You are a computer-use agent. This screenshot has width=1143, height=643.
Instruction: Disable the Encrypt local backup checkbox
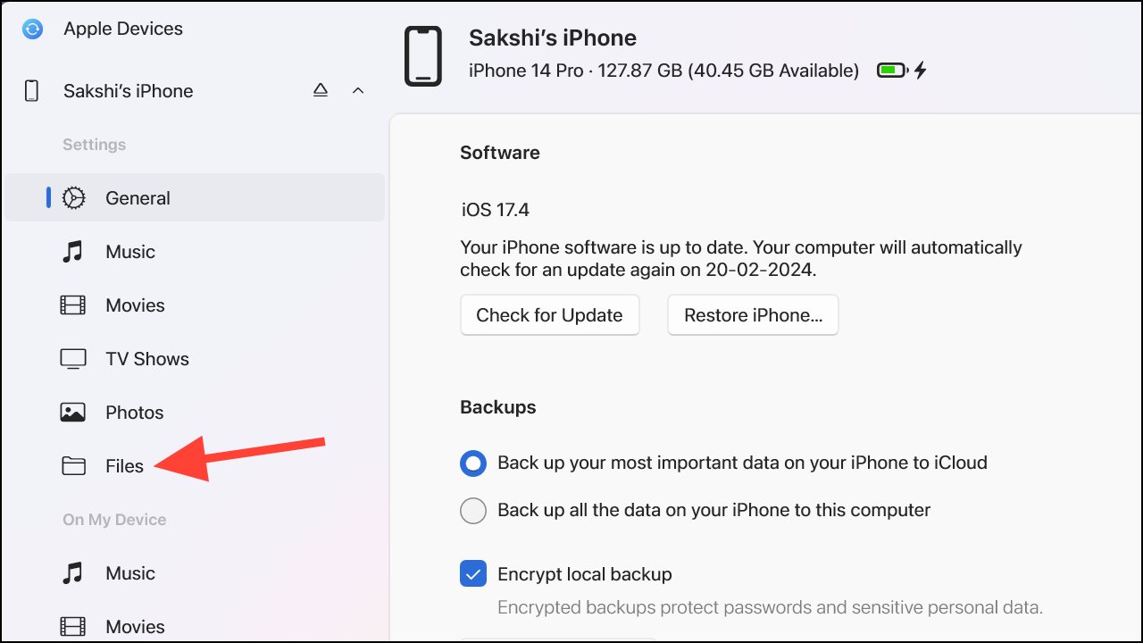point(473,573)
